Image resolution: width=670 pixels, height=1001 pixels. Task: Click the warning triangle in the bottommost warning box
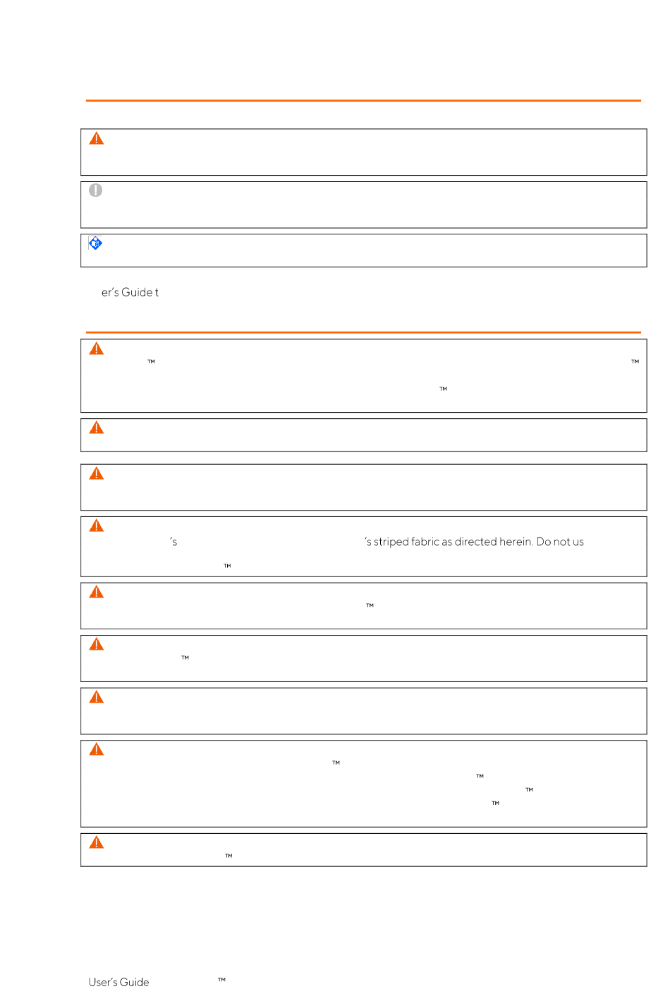(97, 842)
